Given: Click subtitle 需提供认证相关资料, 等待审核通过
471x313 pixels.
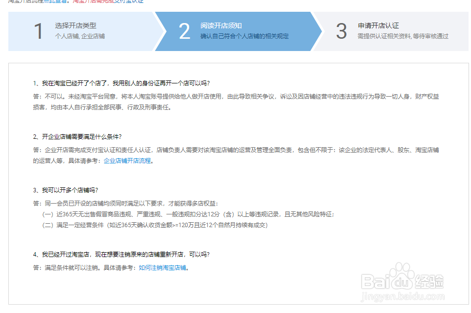Looking at the screenshot, I should [x=403, y=36].
